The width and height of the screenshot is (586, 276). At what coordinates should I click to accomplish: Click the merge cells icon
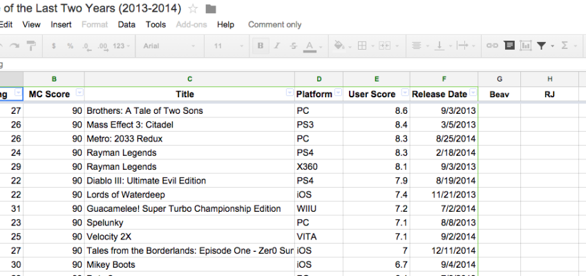point(384,46)
